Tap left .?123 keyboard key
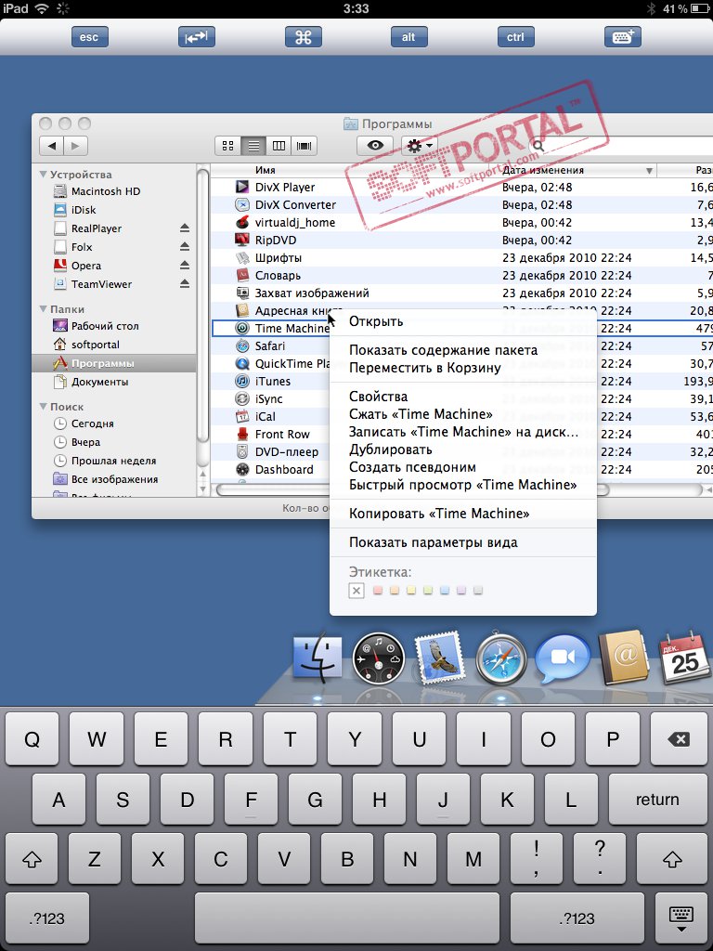The image size is (713, 951). [x=46, y=918]
